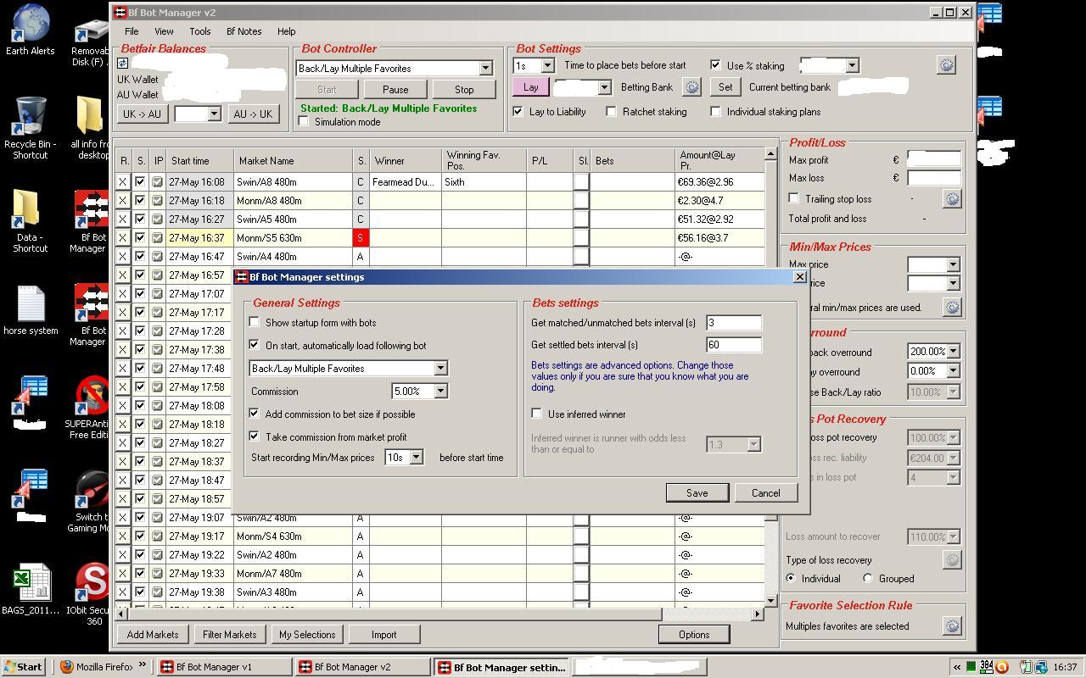The height and width of the screenshot is (678, 1086).
Task: Open SUPERAntiSpyware desktop icon
Action: [x=92, y=407]
